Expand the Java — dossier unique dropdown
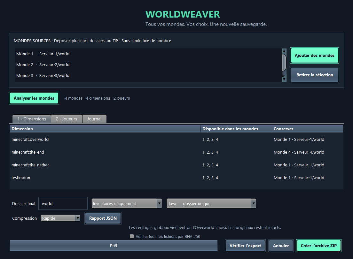The height and width of the screenshot is (259, 353). (211, 203)
